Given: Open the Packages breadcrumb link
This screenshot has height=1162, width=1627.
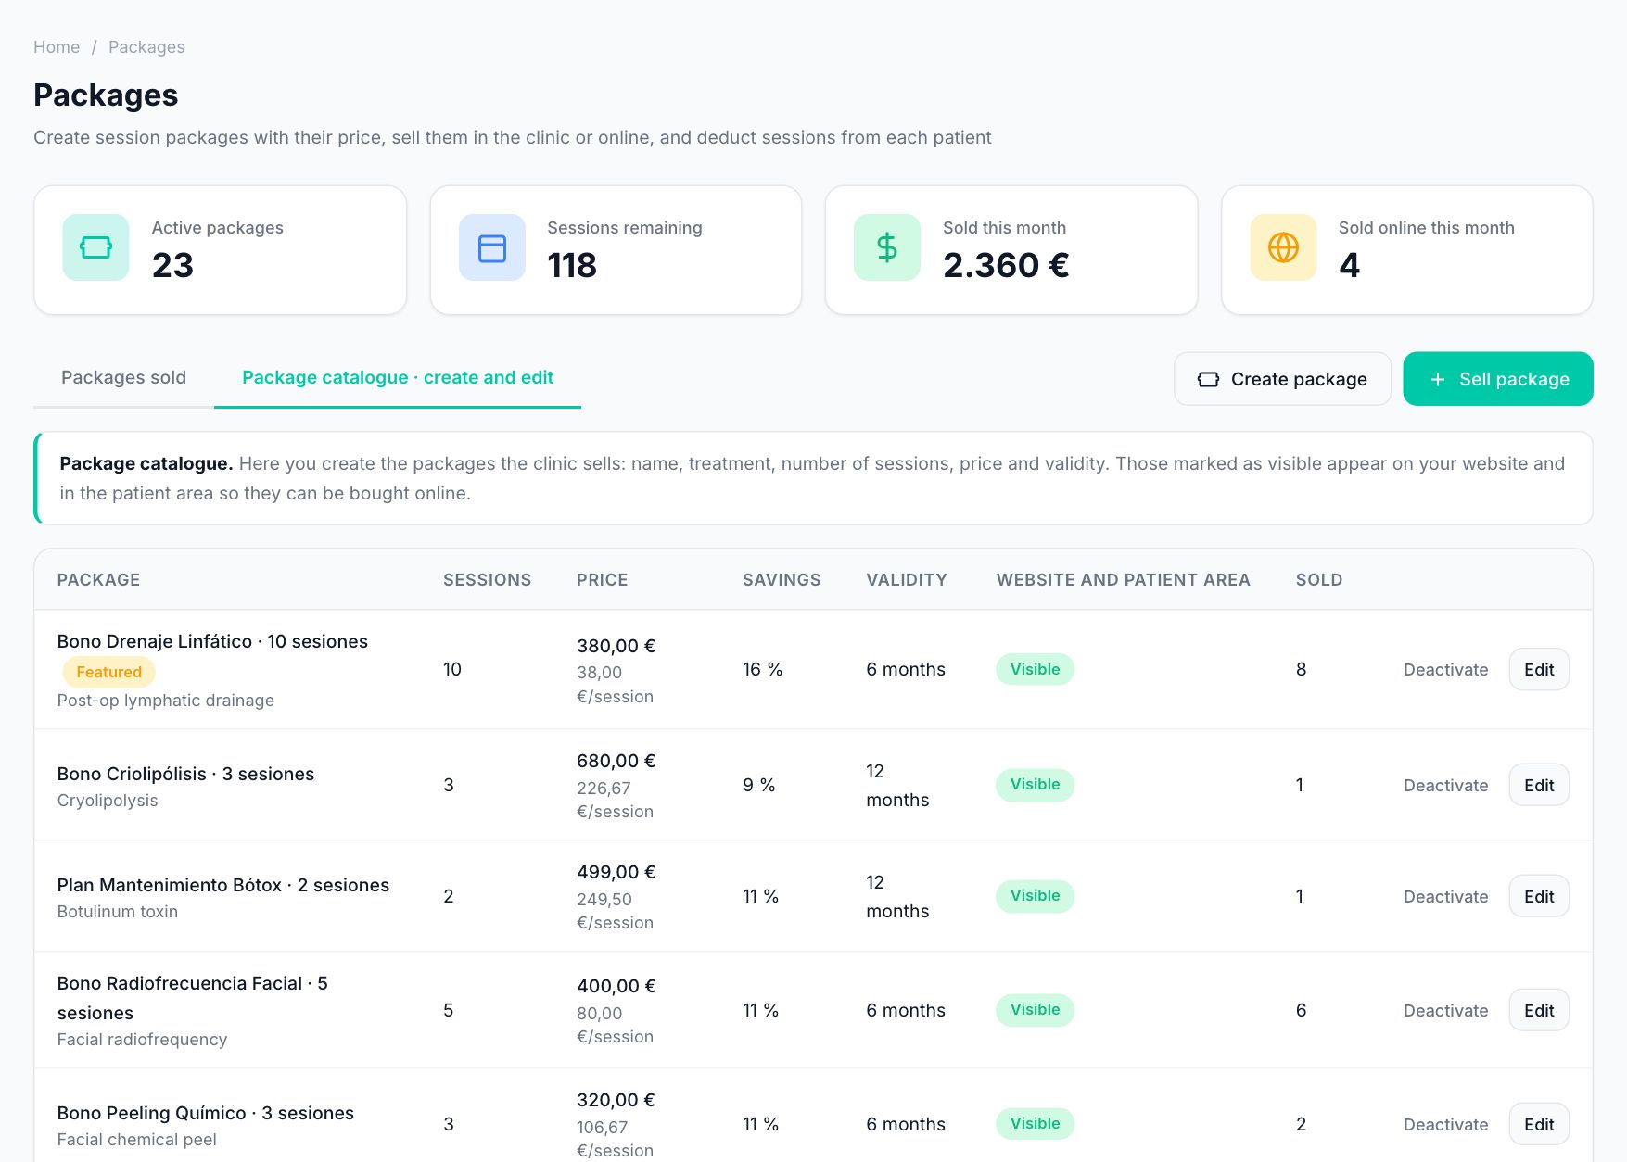Looking at the screenshot, I should (x=146, y=47).
